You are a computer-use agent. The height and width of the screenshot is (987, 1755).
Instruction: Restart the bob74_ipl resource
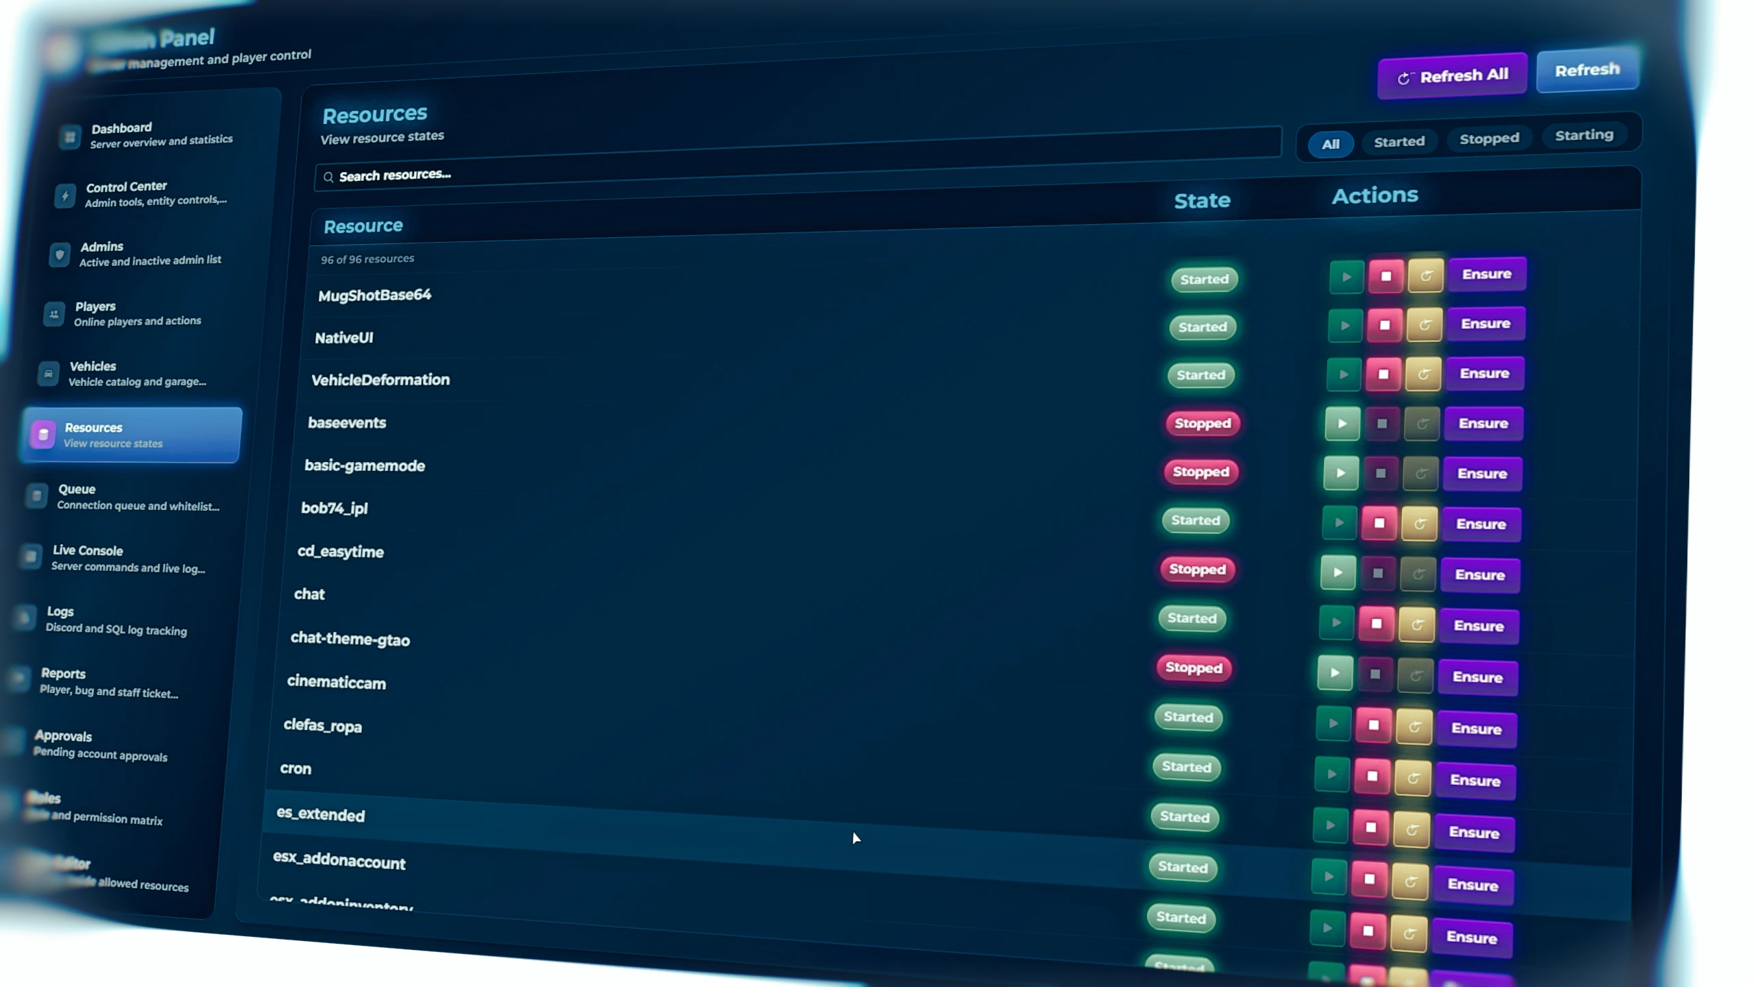(1419, 524)
